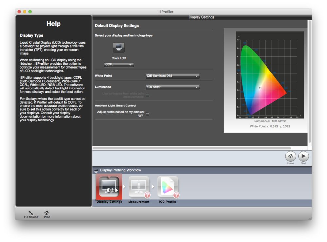Close the i1Profiler window

tap(19, 12)
